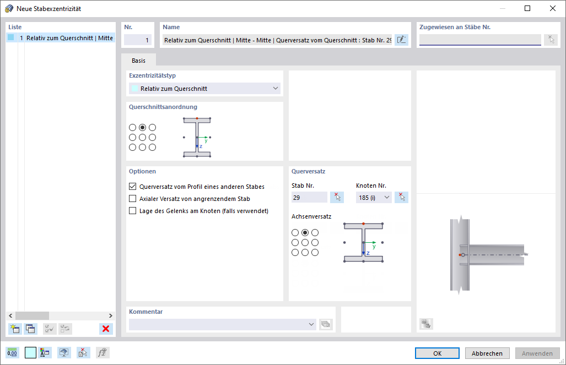The height and width of the screenshot is (365, 566).
Task: Click the beam connection preview image
Action: [489, 255]
